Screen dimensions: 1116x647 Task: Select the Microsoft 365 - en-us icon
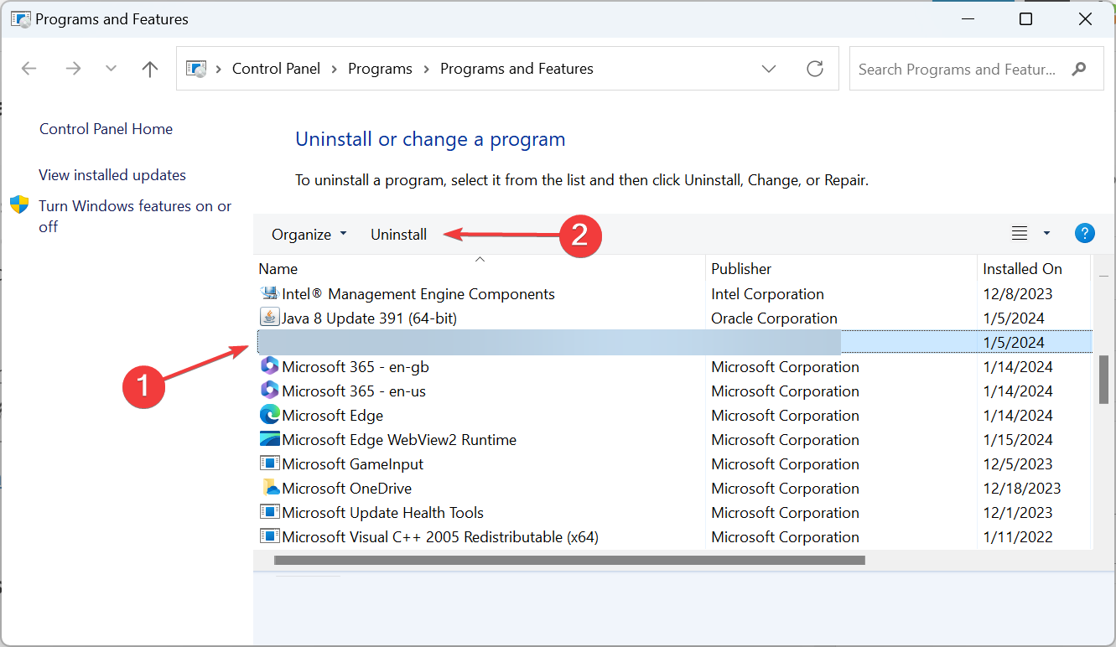269,391
